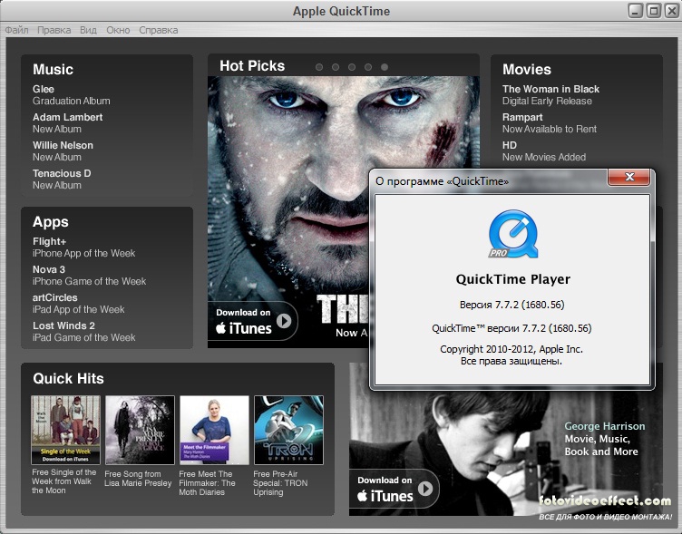
Task: Click the Quick Hits heading
Action: pyautogui.click(x=68, y=378)
